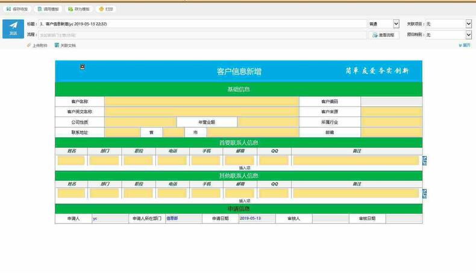Image resolution: width=476 pixels, height=273 pixels.
Task: Click 首要联系人 手机 input cell
Action: point(206,160)
